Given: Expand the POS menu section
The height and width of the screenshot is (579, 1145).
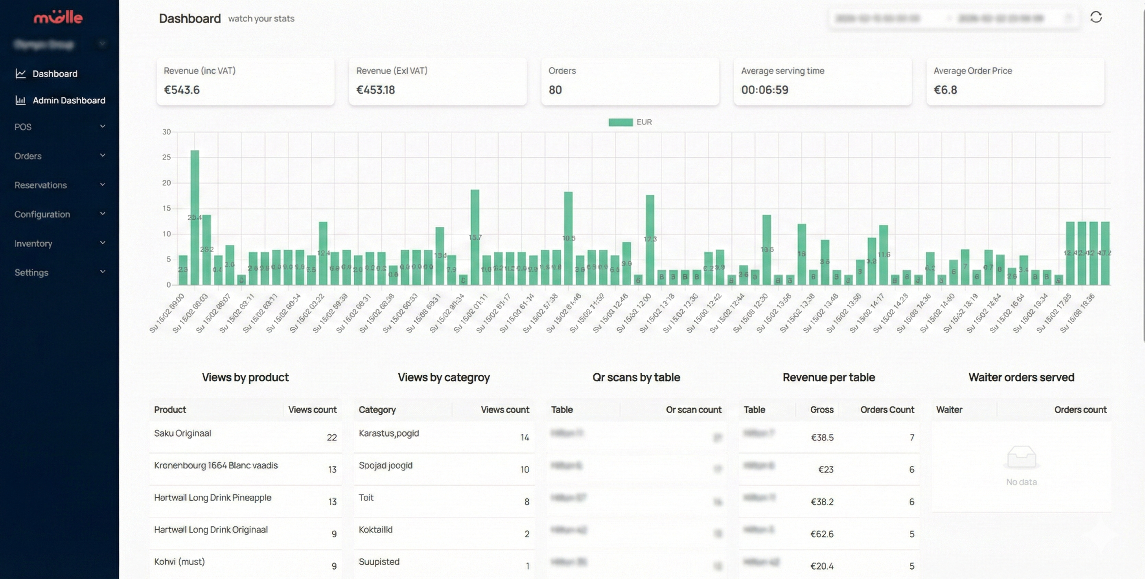Looking at the screenshot, I should click(102, 126).
